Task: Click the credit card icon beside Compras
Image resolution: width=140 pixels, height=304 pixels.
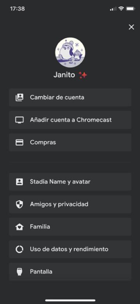Action: [x=19, y=142]
